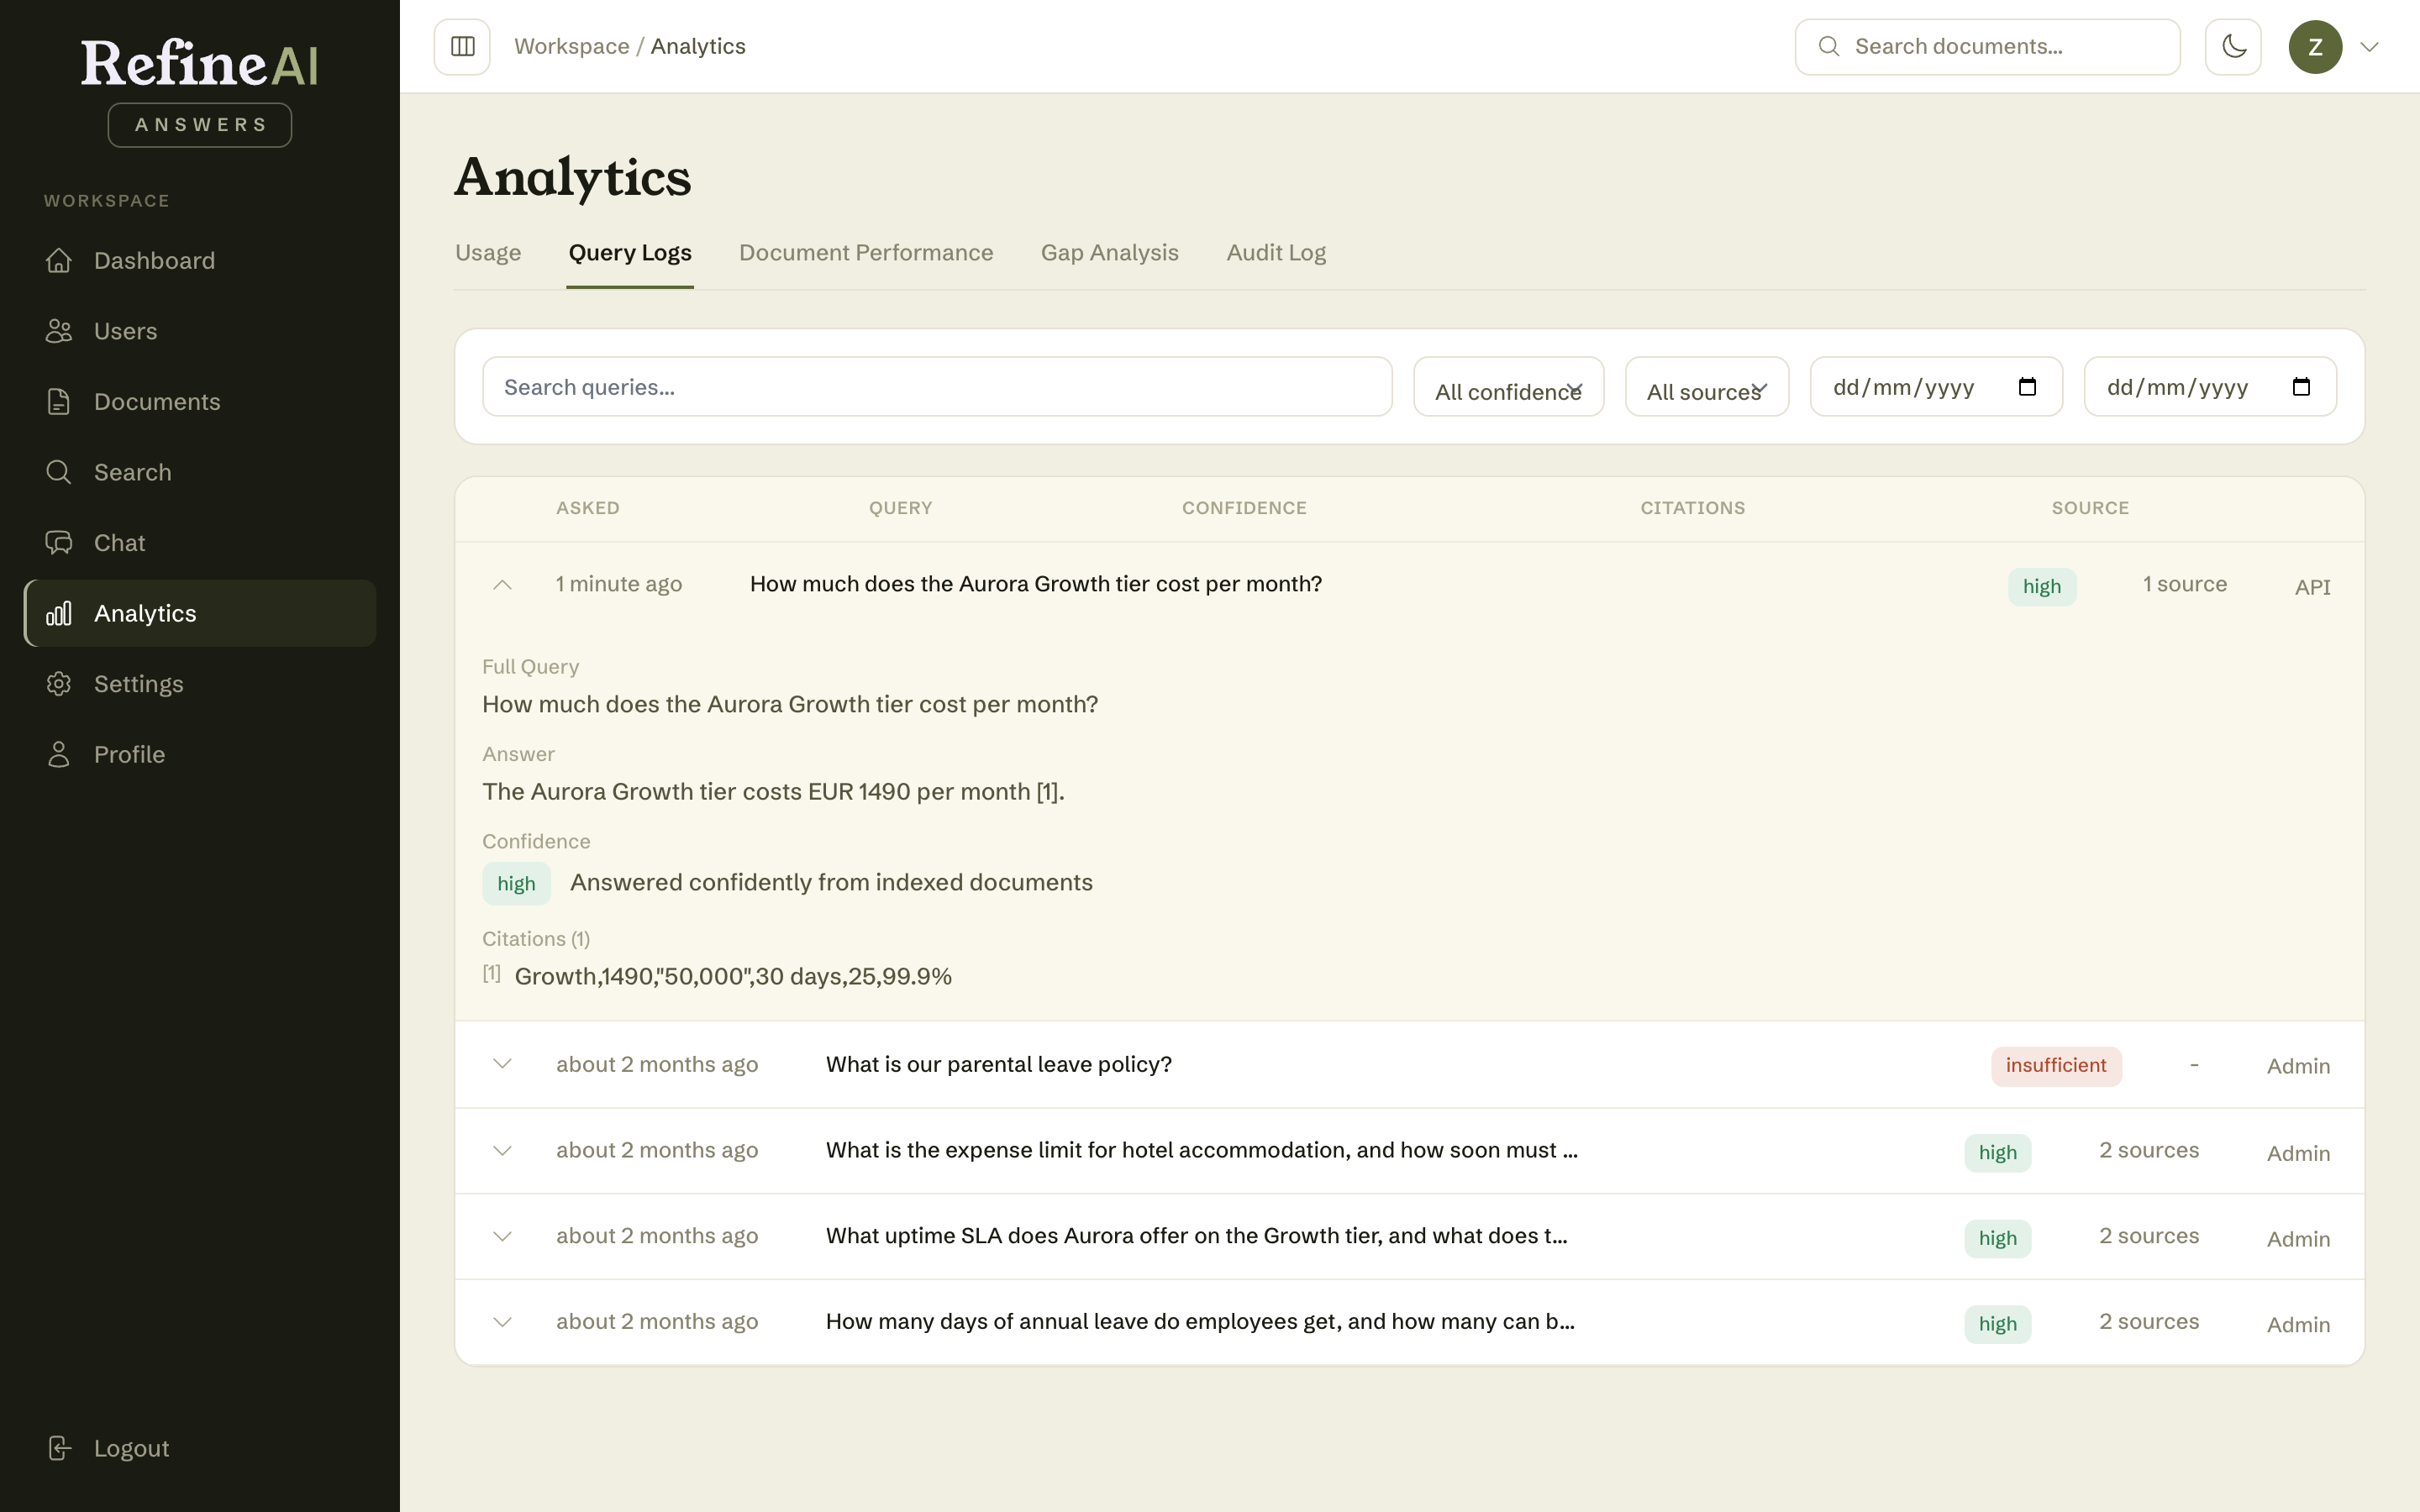Click 'What is our parental leave policy?' text

tap(998, 1065)
